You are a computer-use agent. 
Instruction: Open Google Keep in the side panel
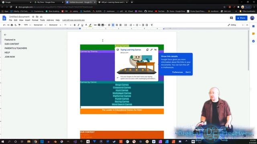253,34
